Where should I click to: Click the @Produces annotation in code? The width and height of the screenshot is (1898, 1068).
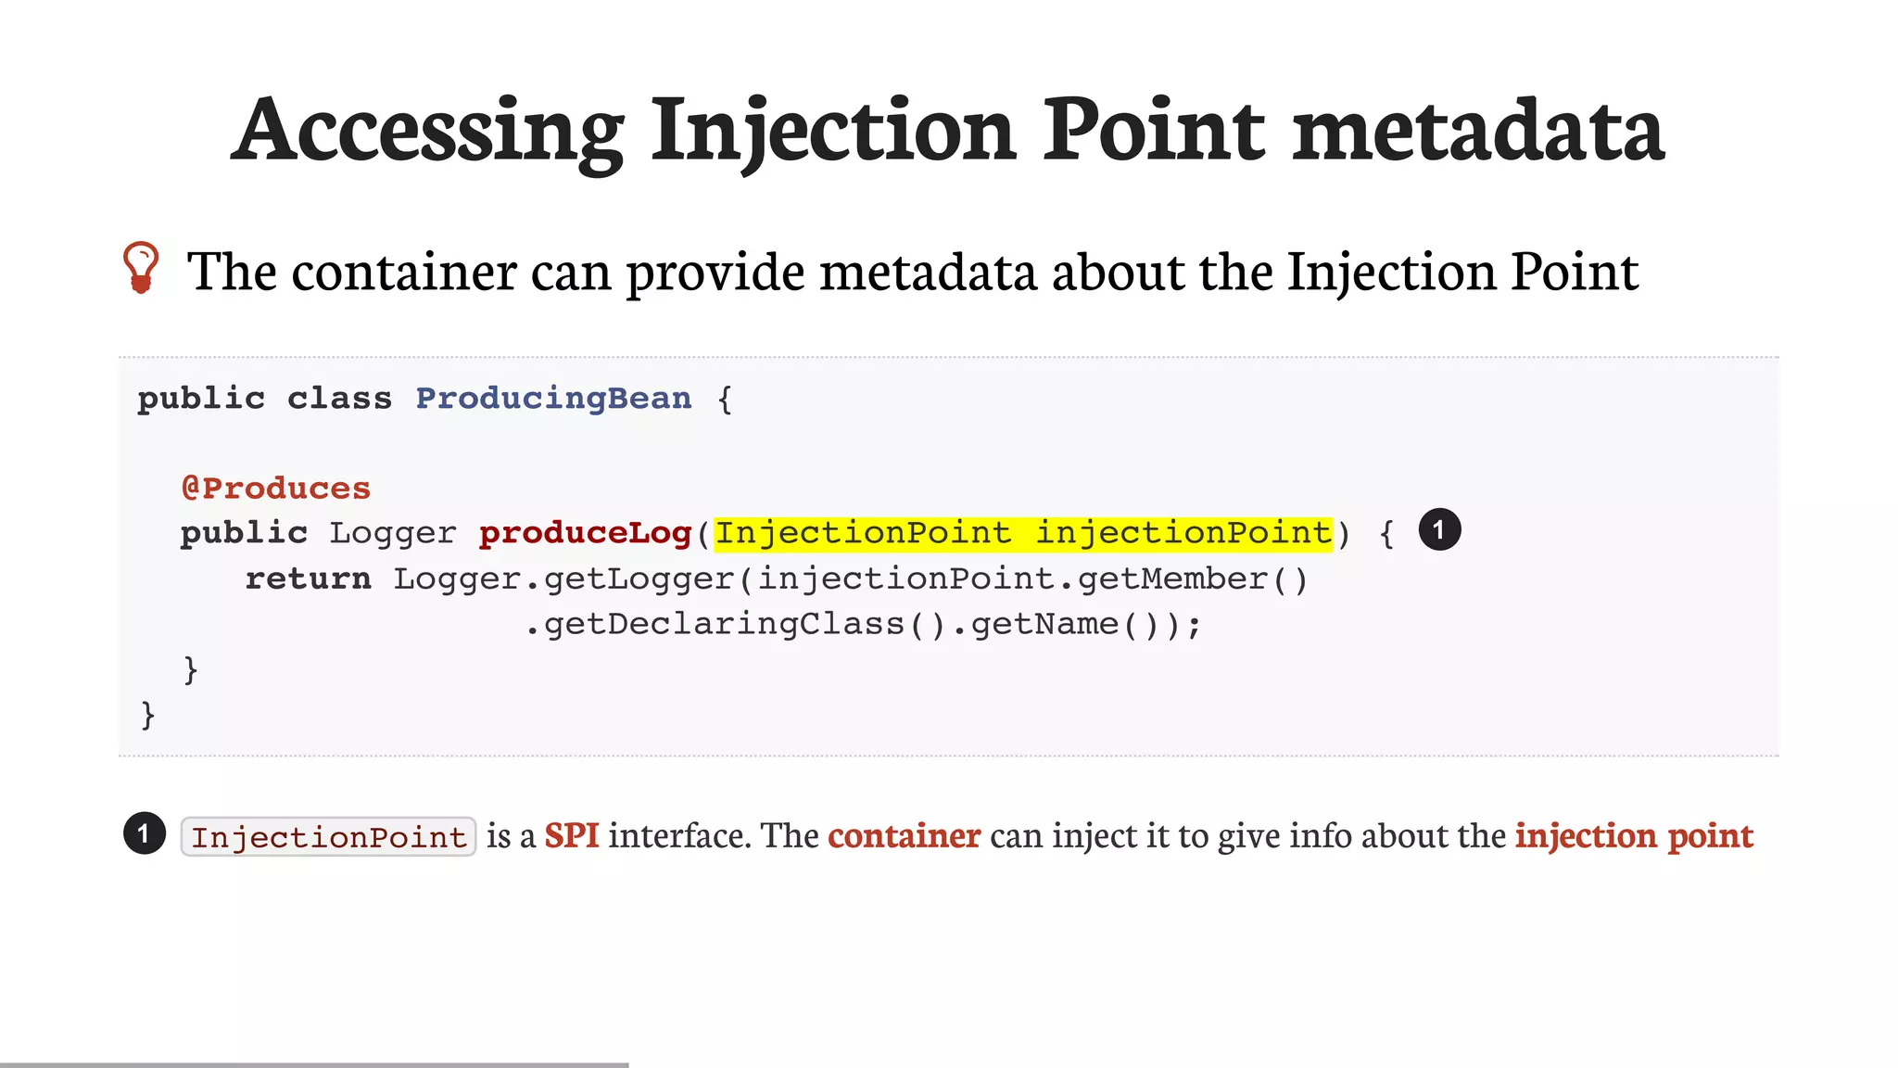point(276,488)
